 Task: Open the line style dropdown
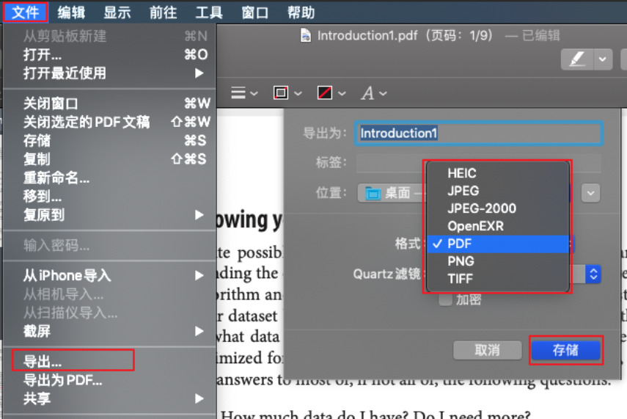tap(244, 93)
